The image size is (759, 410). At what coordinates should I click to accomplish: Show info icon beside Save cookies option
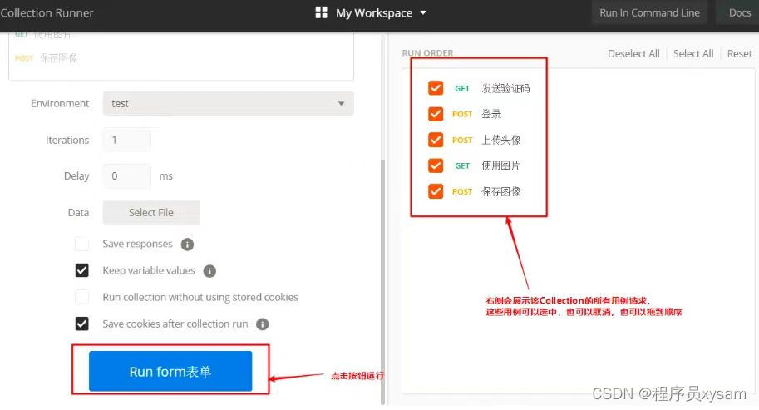tap(263, 324)
